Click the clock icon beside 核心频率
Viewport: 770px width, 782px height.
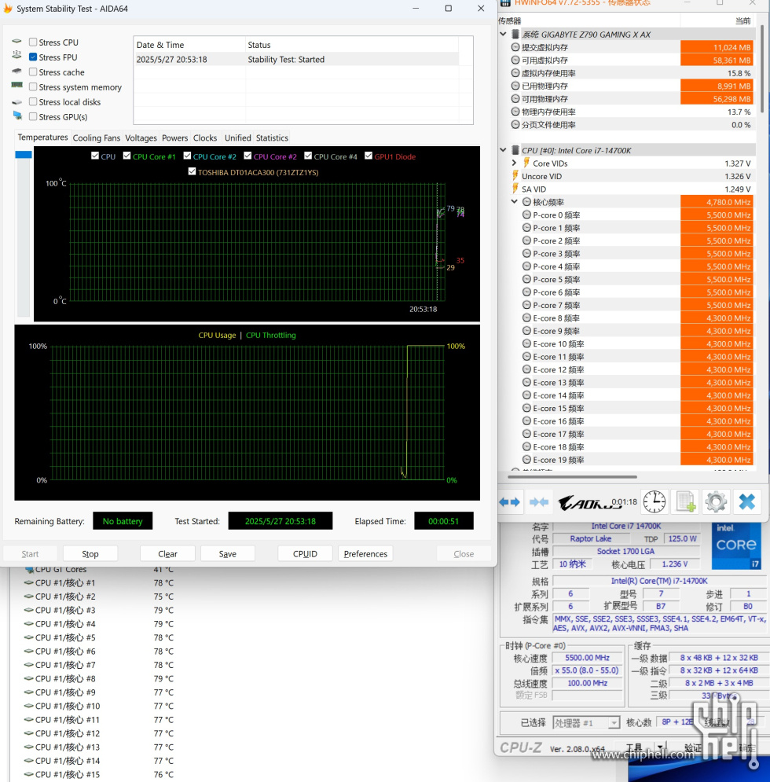tap(526, 202)
